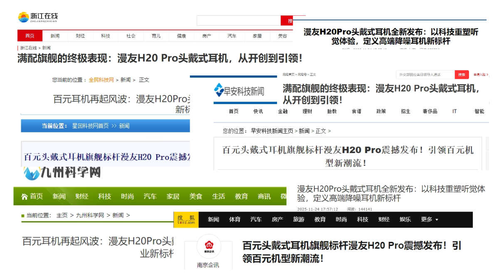499x280 pixels.
Task: Click the 阅读: 144141 view count
Action: tap(360, 209)
